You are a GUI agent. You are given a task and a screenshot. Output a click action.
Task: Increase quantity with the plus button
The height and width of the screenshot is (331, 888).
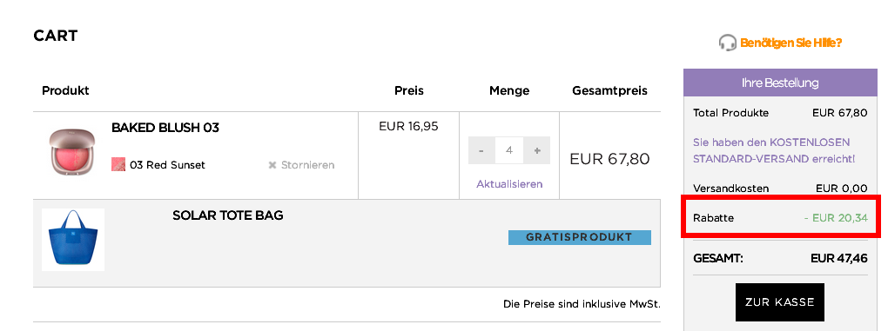[537, 151]
